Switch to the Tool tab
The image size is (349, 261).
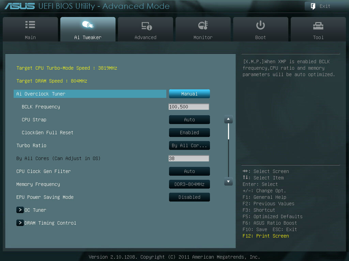pos(318,29)
